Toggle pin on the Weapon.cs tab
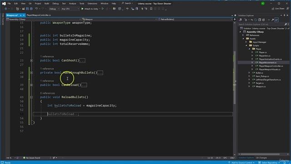The image size is (291, 164). click(x=20, y=15)
